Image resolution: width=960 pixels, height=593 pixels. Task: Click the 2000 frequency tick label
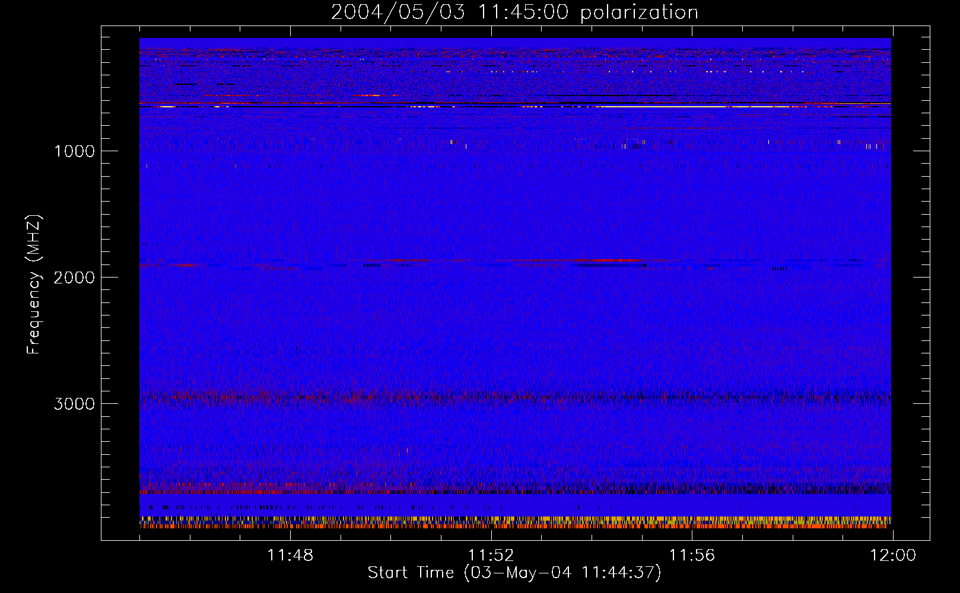(74, 278)
